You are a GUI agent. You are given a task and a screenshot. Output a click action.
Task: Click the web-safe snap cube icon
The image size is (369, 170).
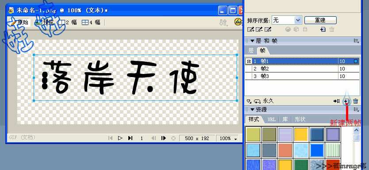click(296, 30)
